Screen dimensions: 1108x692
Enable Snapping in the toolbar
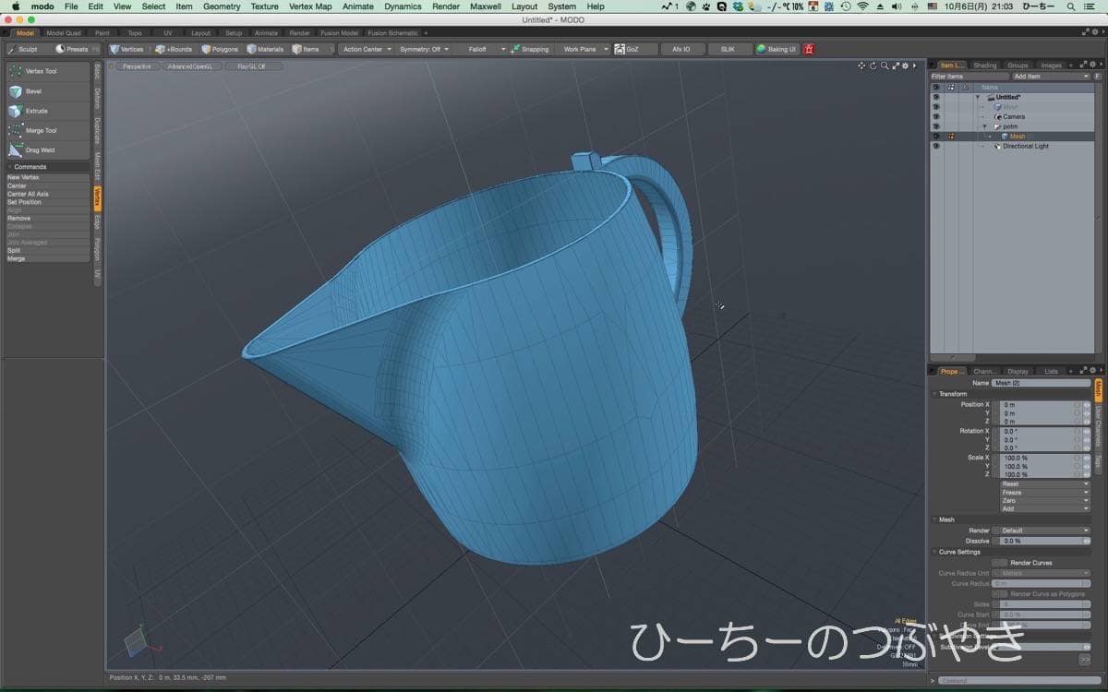[x=529, y=49]
